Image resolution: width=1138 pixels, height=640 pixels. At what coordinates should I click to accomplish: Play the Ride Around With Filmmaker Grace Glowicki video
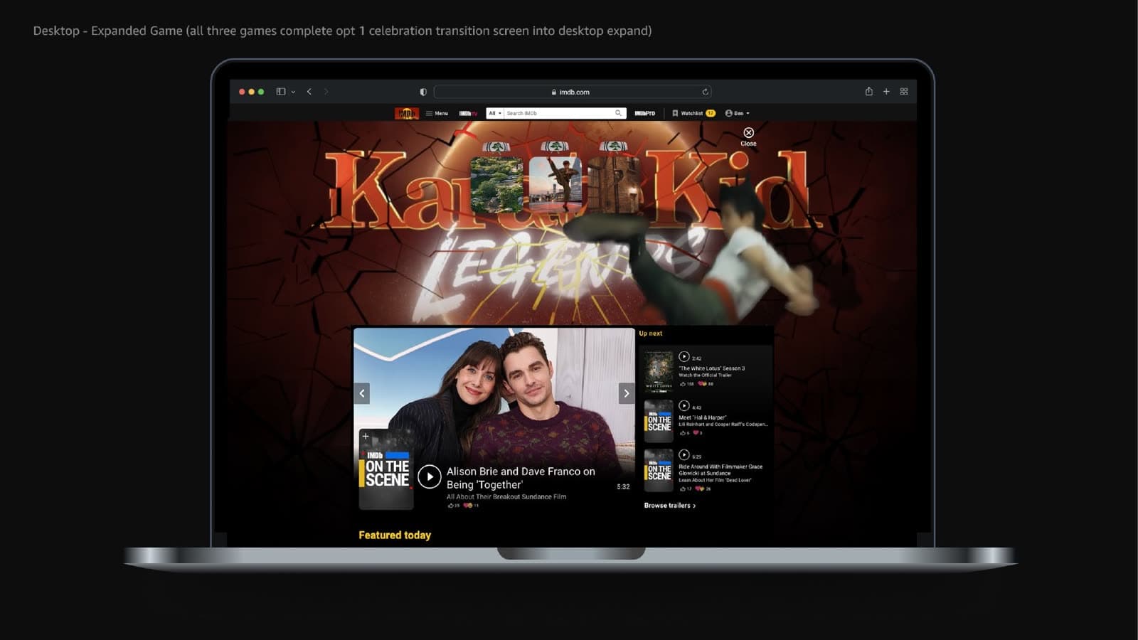point(684,455)
